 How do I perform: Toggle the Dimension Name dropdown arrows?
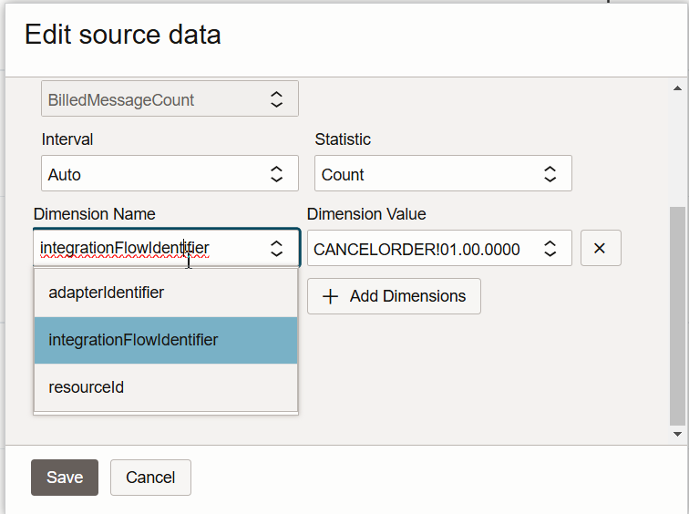pos(276,248)
